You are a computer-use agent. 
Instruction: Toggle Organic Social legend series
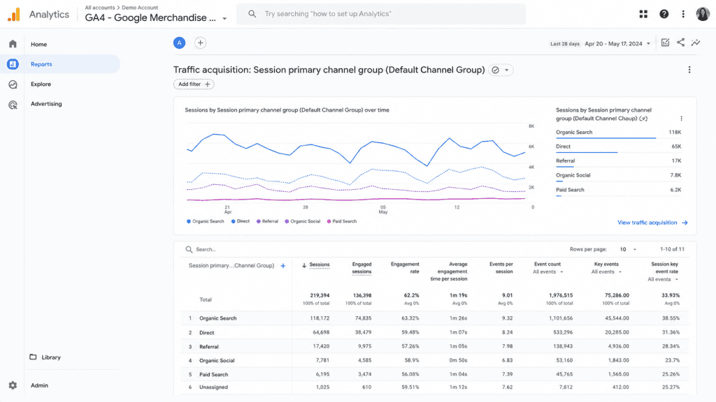click(302, 221)
